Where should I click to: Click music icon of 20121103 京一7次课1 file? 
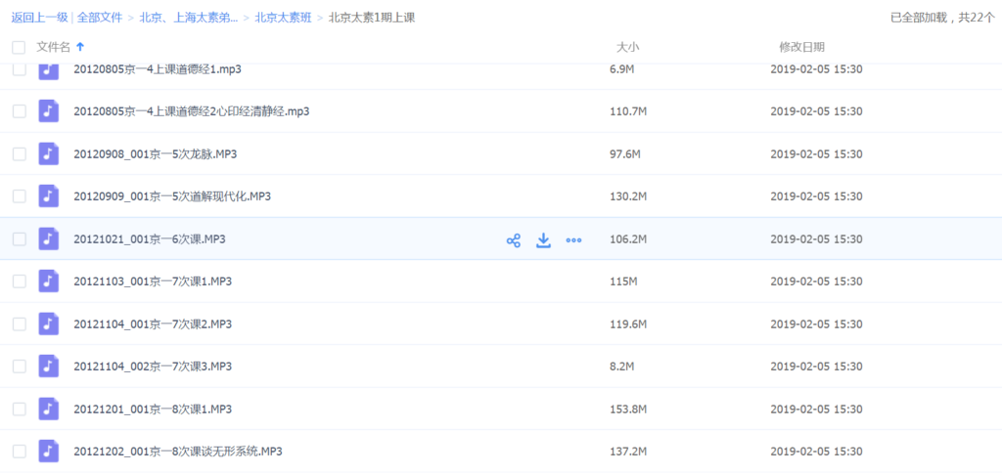49,281
